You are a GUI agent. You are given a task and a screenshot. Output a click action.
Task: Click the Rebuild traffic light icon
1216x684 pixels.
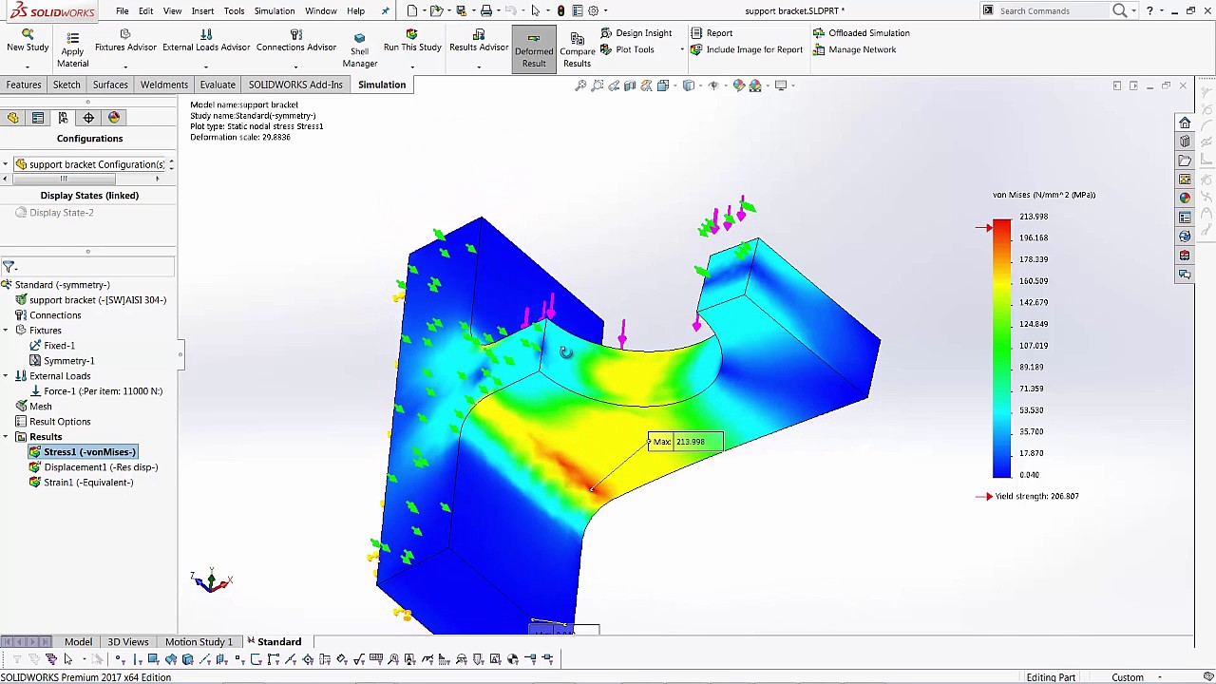[x=560, y=10]
